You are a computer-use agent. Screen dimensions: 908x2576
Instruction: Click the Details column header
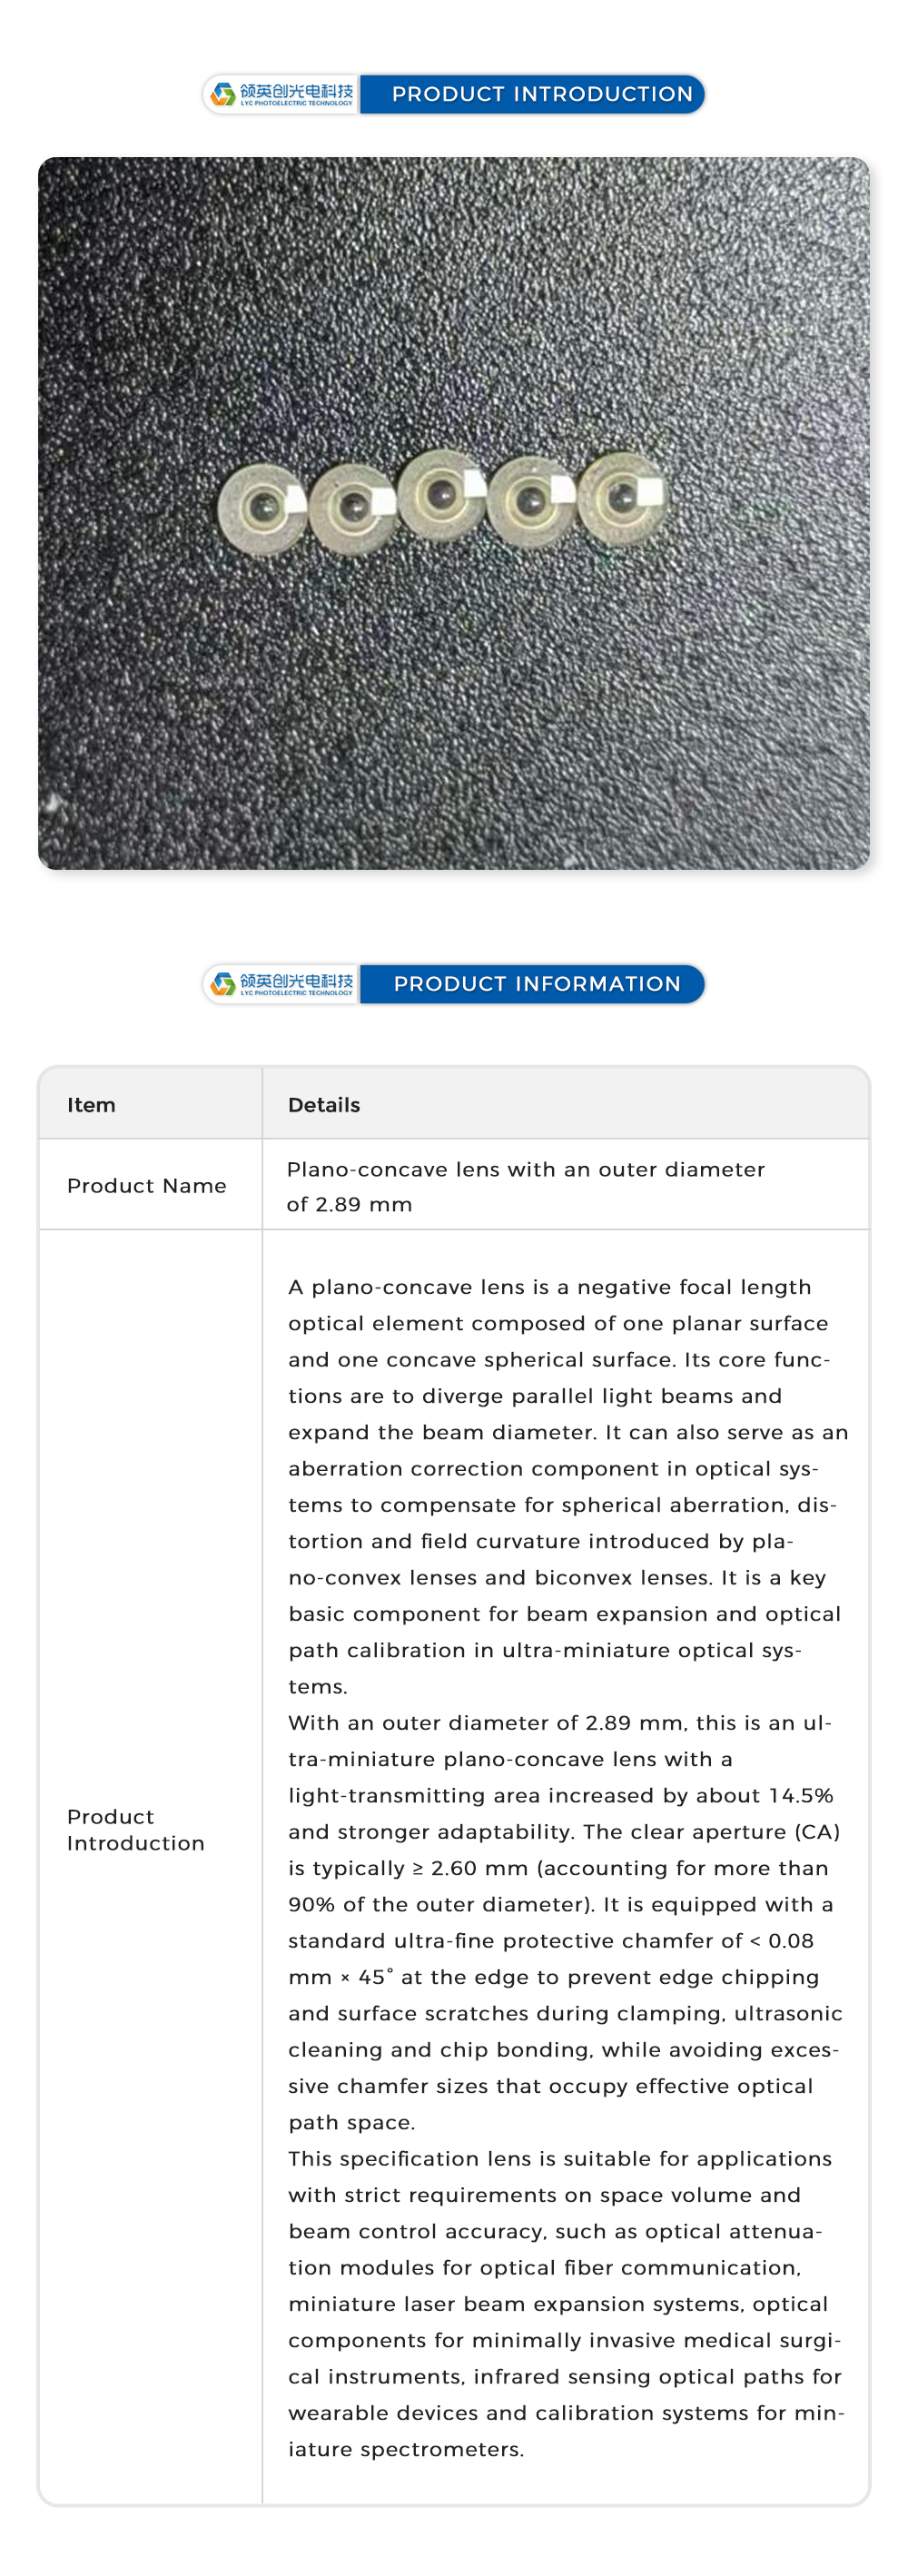(x=324, y=1105)
